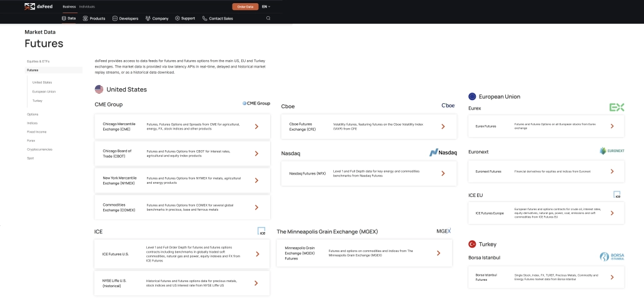Open NYSE Liffe U.S. arrow

click(x=256, y=283)
